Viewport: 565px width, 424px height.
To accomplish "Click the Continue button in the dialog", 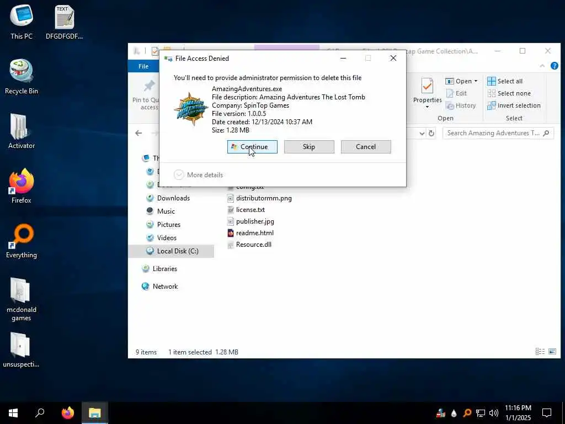I will (252, 147).
